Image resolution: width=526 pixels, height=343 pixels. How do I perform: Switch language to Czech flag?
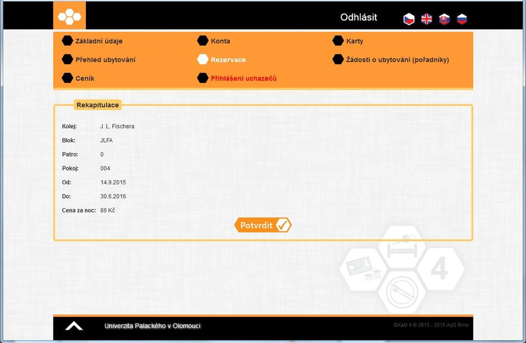click(x=409, y=19)
